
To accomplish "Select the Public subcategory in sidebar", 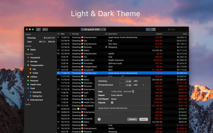I will (35, 73).
